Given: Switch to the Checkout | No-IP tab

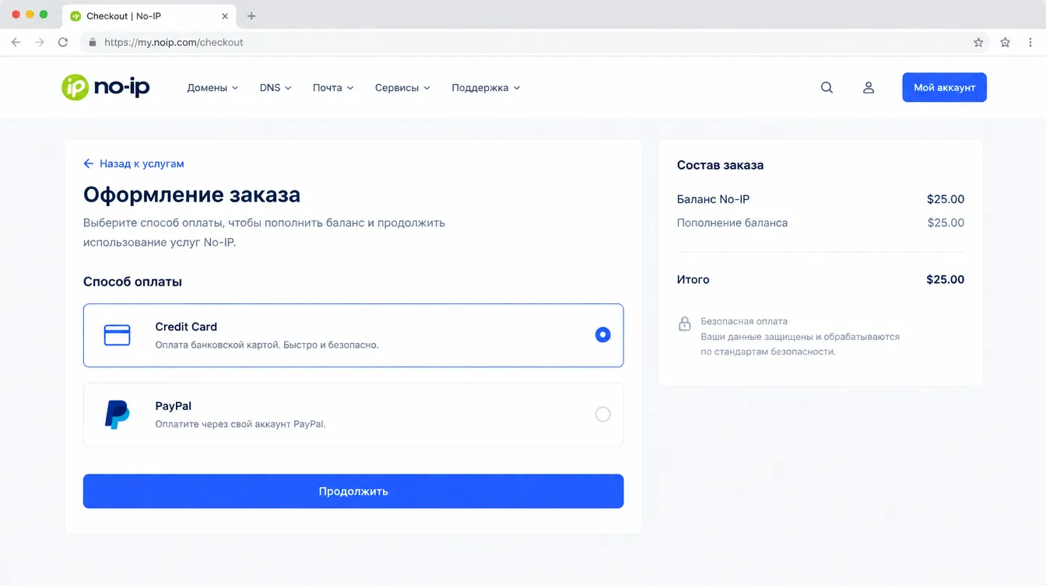Looking at the screenshot, I should pyautogui.click(x=149, y=16).
